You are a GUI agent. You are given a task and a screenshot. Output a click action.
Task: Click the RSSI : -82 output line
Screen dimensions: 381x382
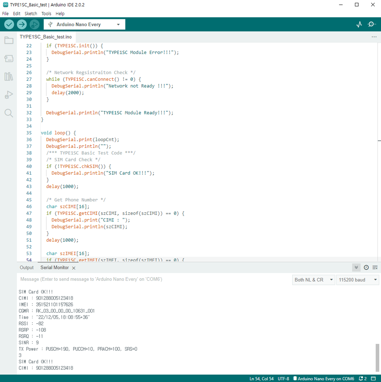point(31,324)
